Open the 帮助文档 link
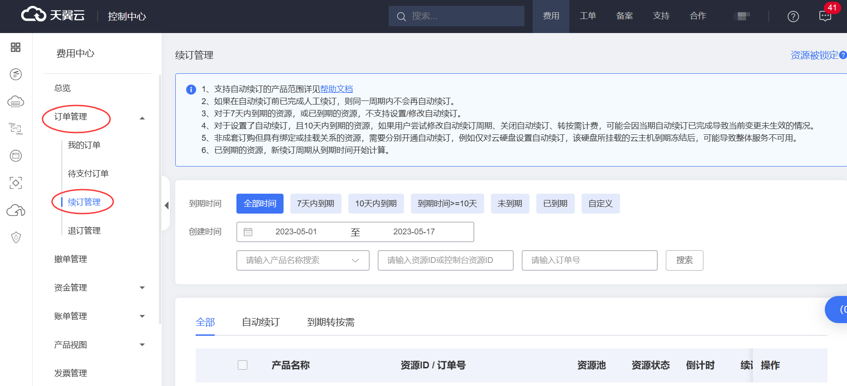Screen dimensions: 847x386 tap(336, 89)
